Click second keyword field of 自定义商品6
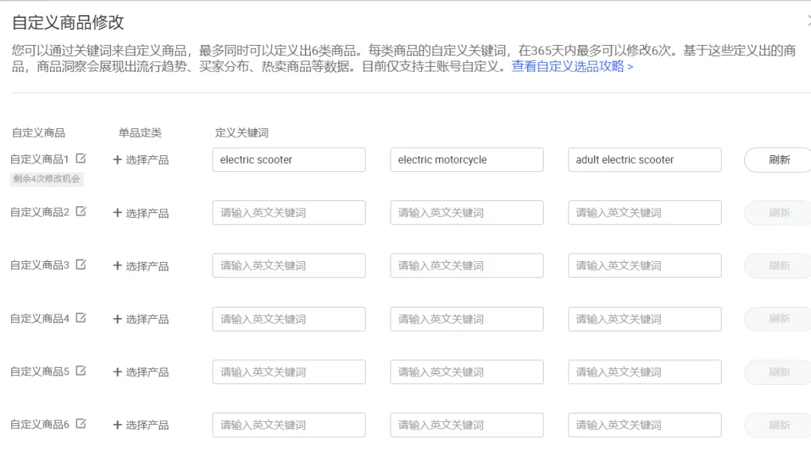Screen dimensions: 811x457 tap(466, 425)
